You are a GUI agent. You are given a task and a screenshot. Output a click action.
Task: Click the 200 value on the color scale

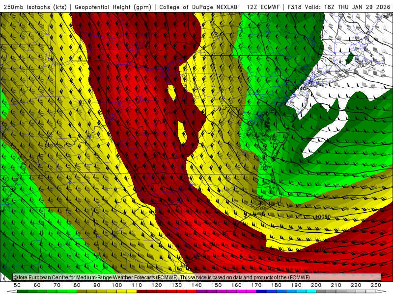pos(316,285)
